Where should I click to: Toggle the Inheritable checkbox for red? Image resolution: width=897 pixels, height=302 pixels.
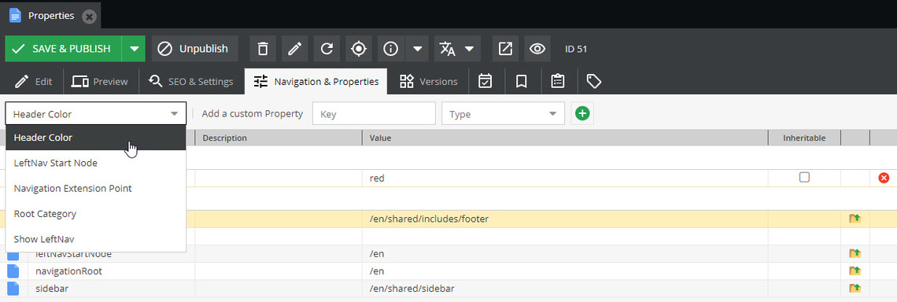(x=804, y=177)
